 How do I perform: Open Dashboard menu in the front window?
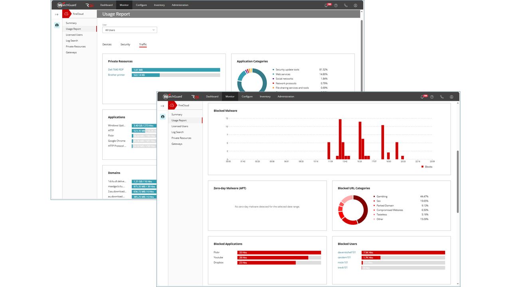[x=212, y=96]
